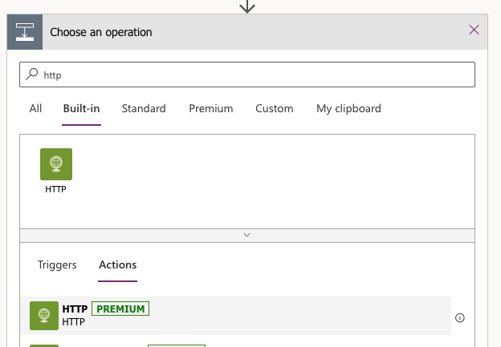The width and height of the screenshot is (501, 347).
Task: Click the HTTP action's globe icon
Action: (44, 316)
